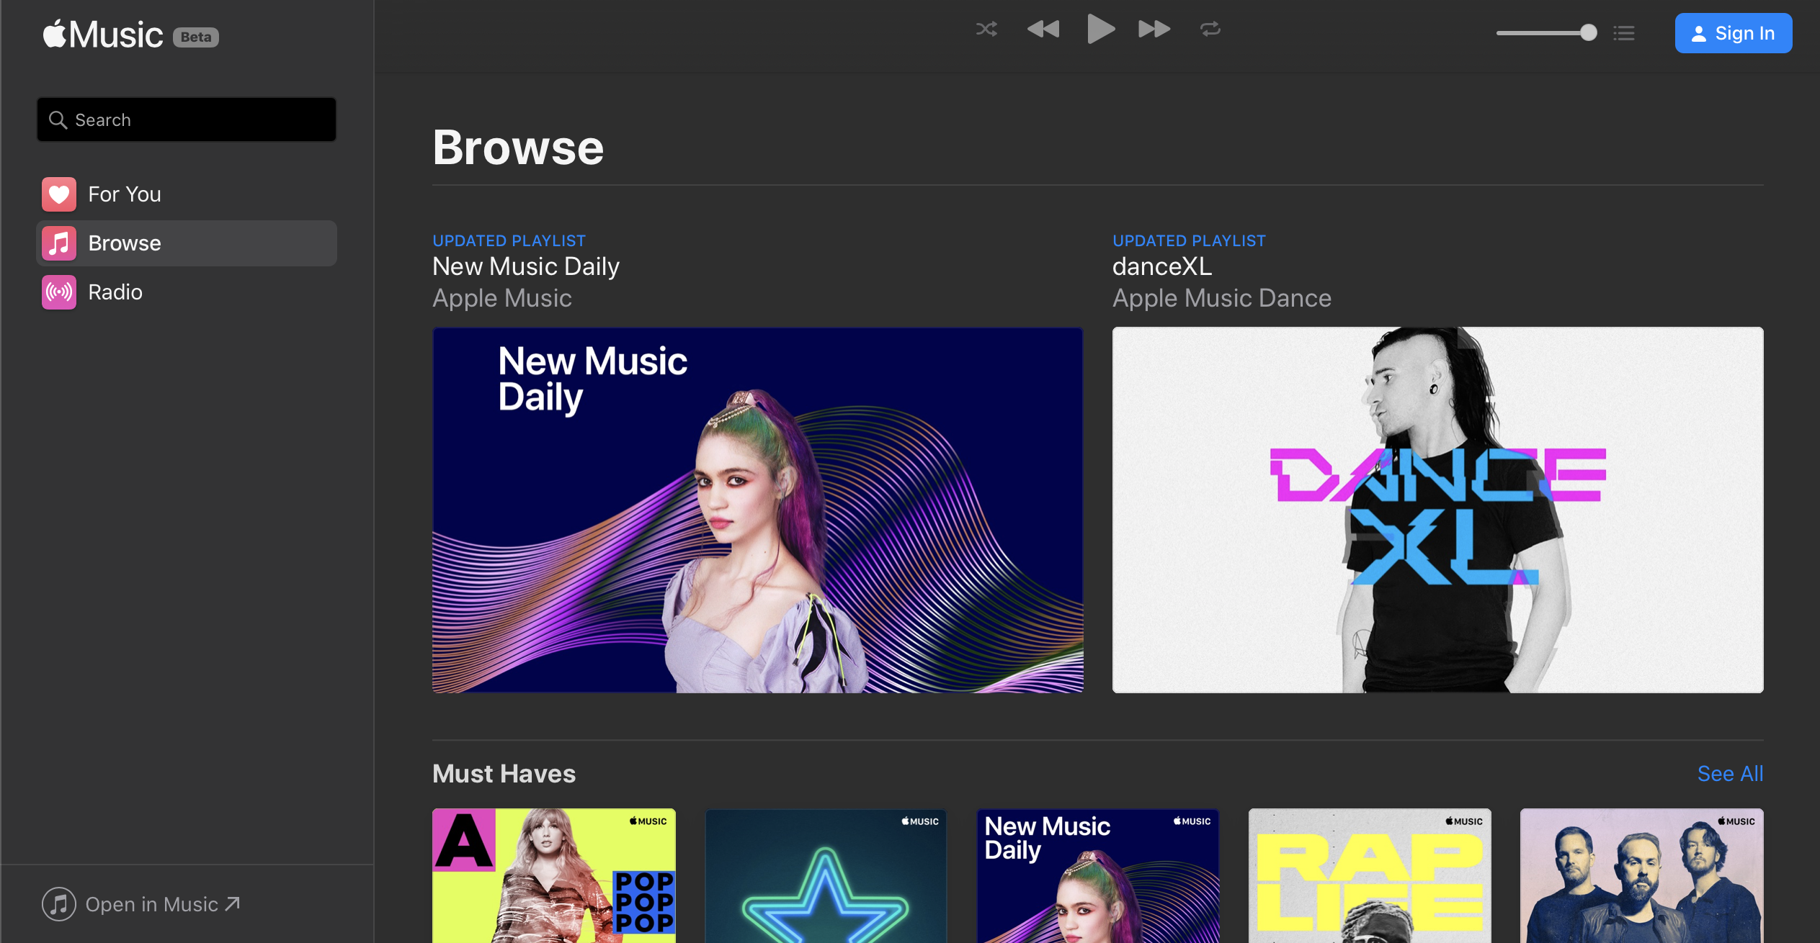Focus the Search field
1820x943 pixels.
(187, 119)
